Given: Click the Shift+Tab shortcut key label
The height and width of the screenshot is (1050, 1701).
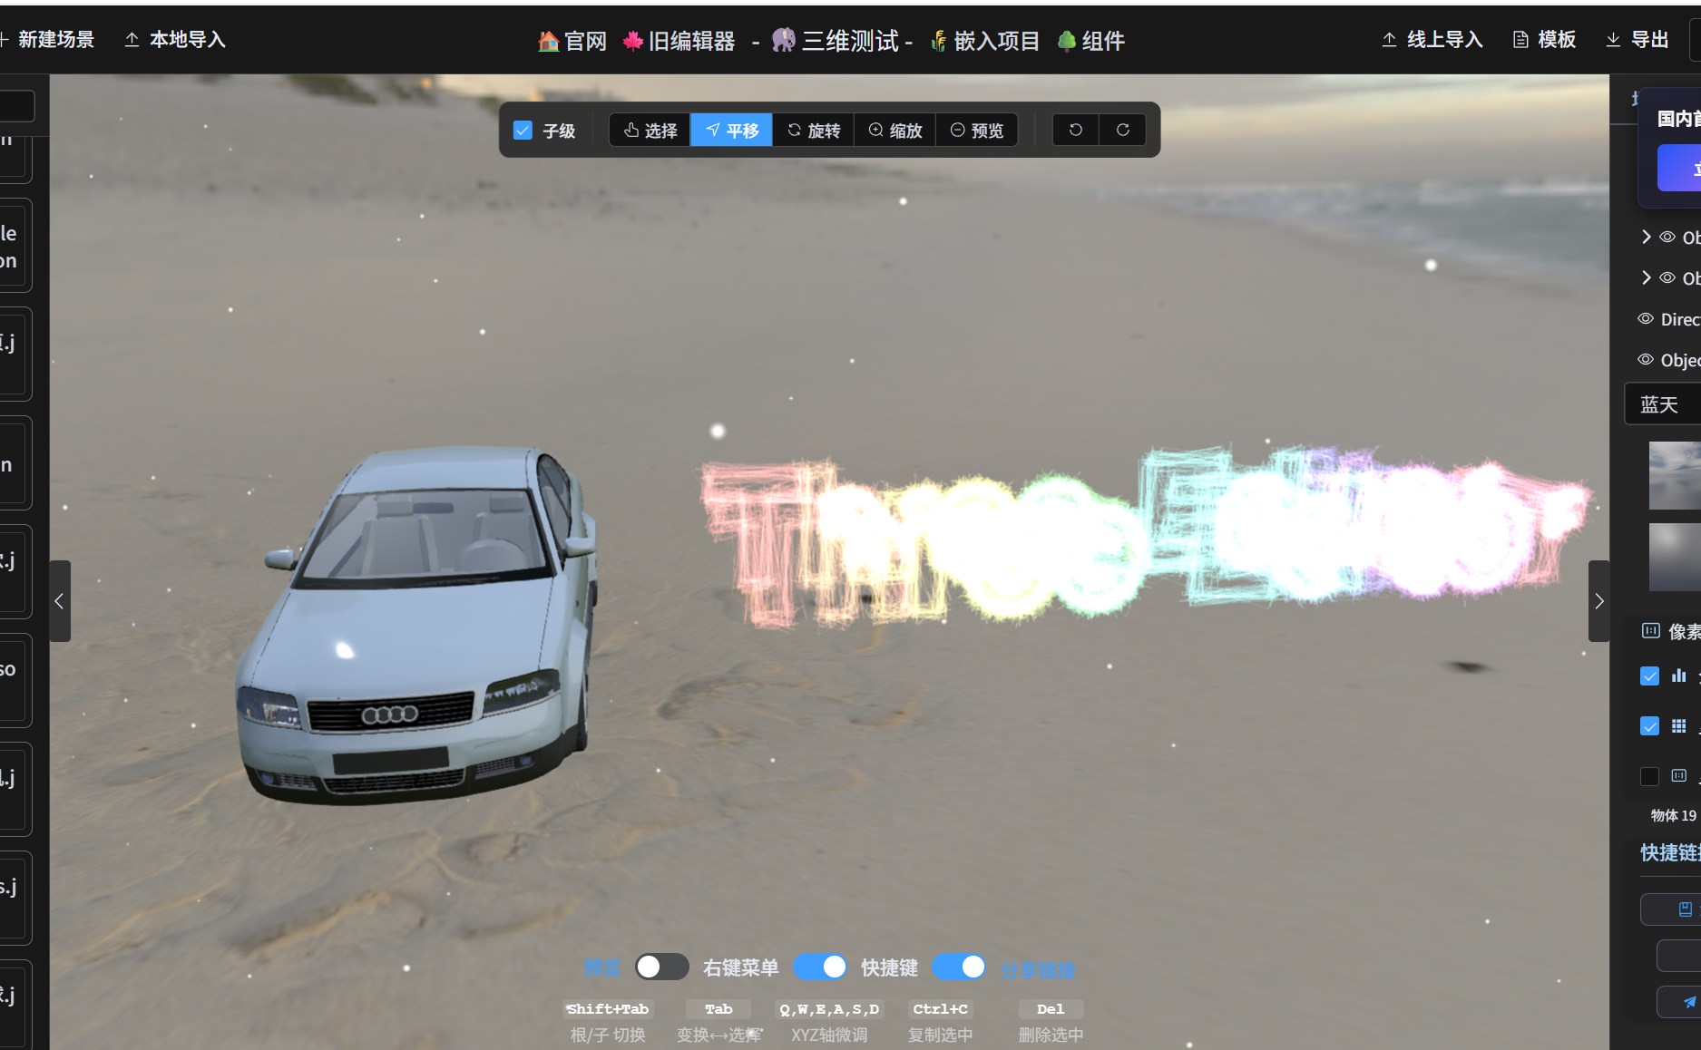Looking at the screenshot, I should [x=608, y=1009].
